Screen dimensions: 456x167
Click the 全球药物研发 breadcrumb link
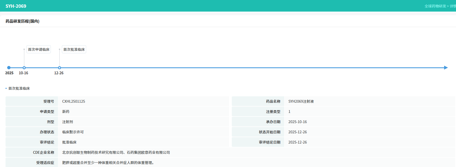[435, 6]
